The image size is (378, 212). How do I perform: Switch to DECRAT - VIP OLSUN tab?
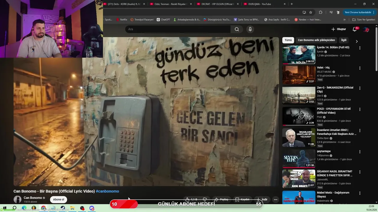point(218,4)
